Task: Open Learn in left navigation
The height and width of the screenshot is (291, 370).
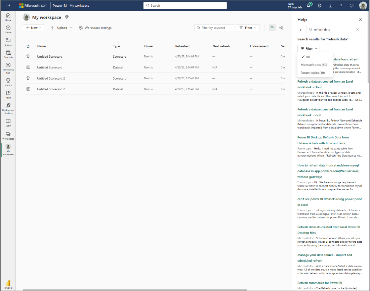Action: 8,123
